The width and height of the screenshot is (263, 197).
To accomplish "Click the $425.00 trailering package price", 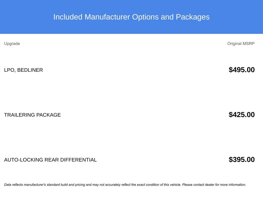I will tap(241, 115).
